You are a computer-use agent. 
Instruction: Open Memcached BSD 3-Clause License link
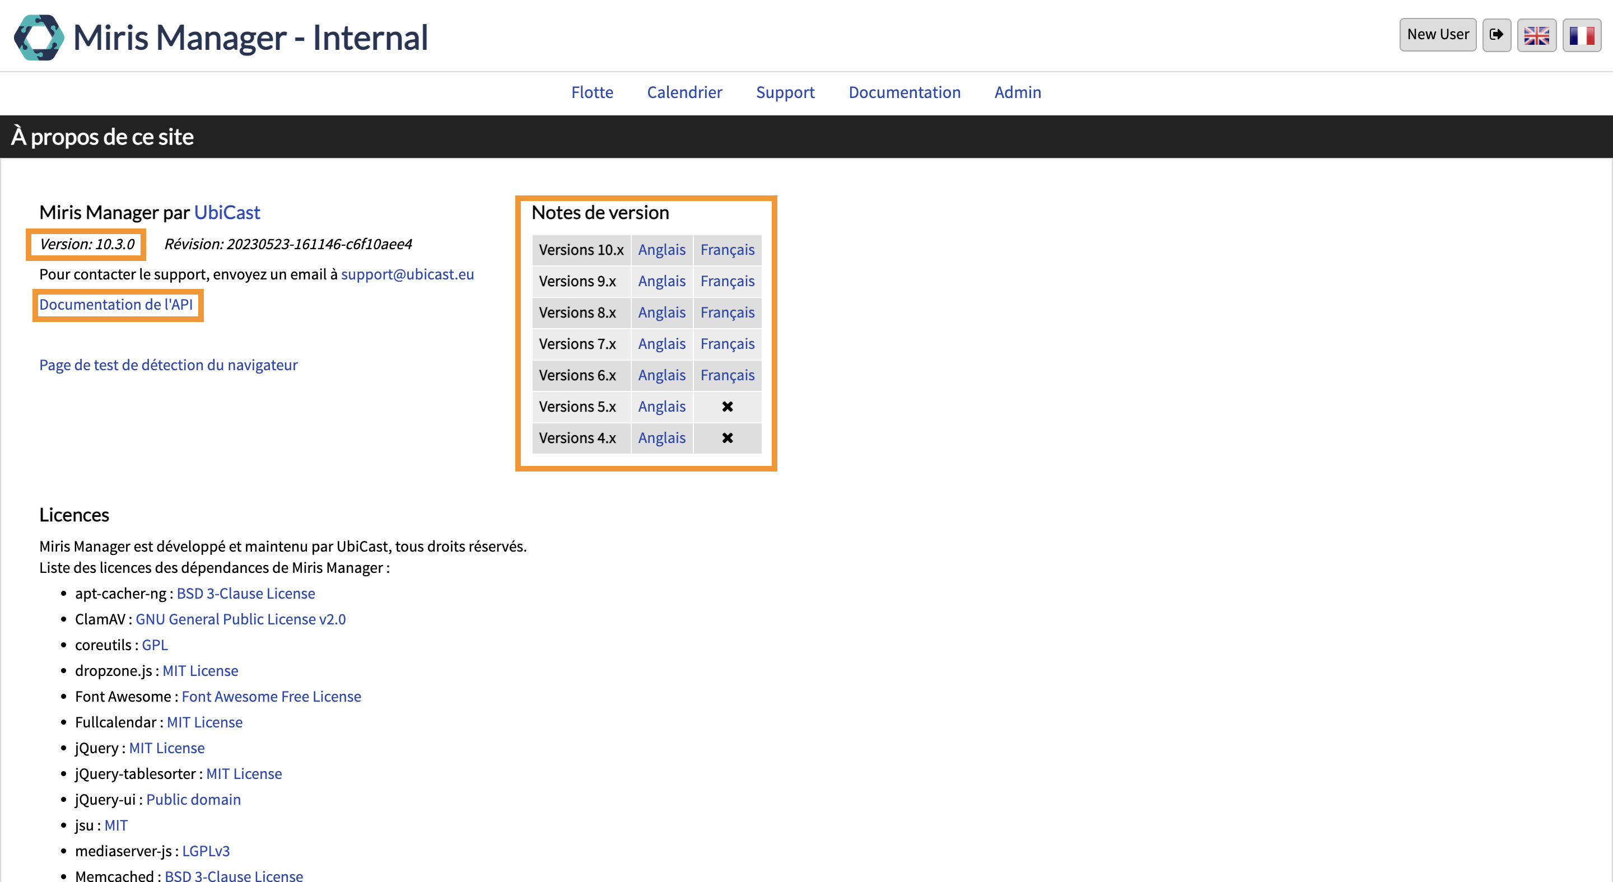(234, 875)
